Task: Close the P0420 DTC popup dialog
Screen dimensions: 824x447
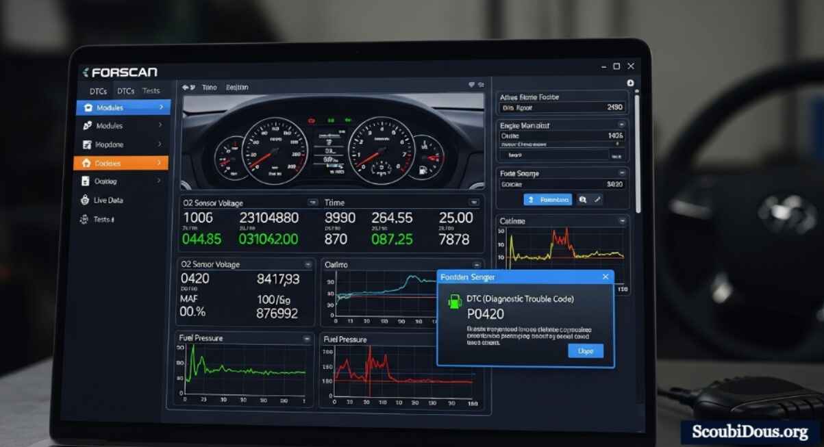Action: pos(605,277)
